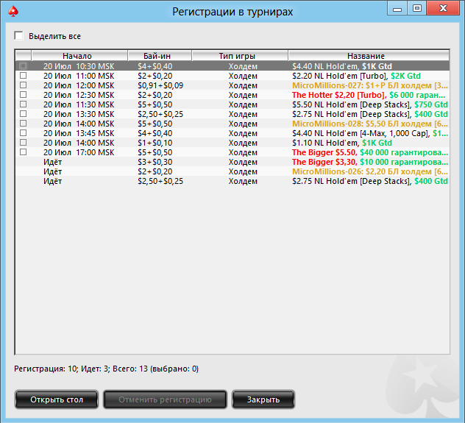Check the box for the $1+$0,10 14:00 row

[x=23, y=142]
